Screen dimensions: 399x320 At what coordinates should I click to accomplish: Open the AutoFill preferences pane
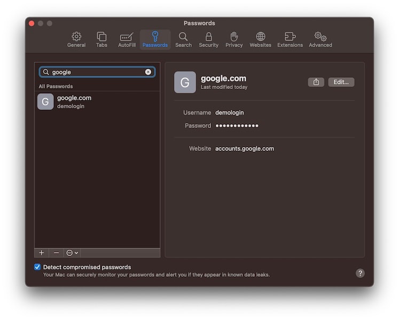[127, 39]
